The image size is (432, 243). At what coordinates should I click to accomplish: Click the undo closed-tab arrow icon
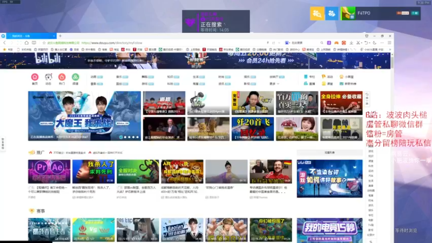[x=366, y=43]
